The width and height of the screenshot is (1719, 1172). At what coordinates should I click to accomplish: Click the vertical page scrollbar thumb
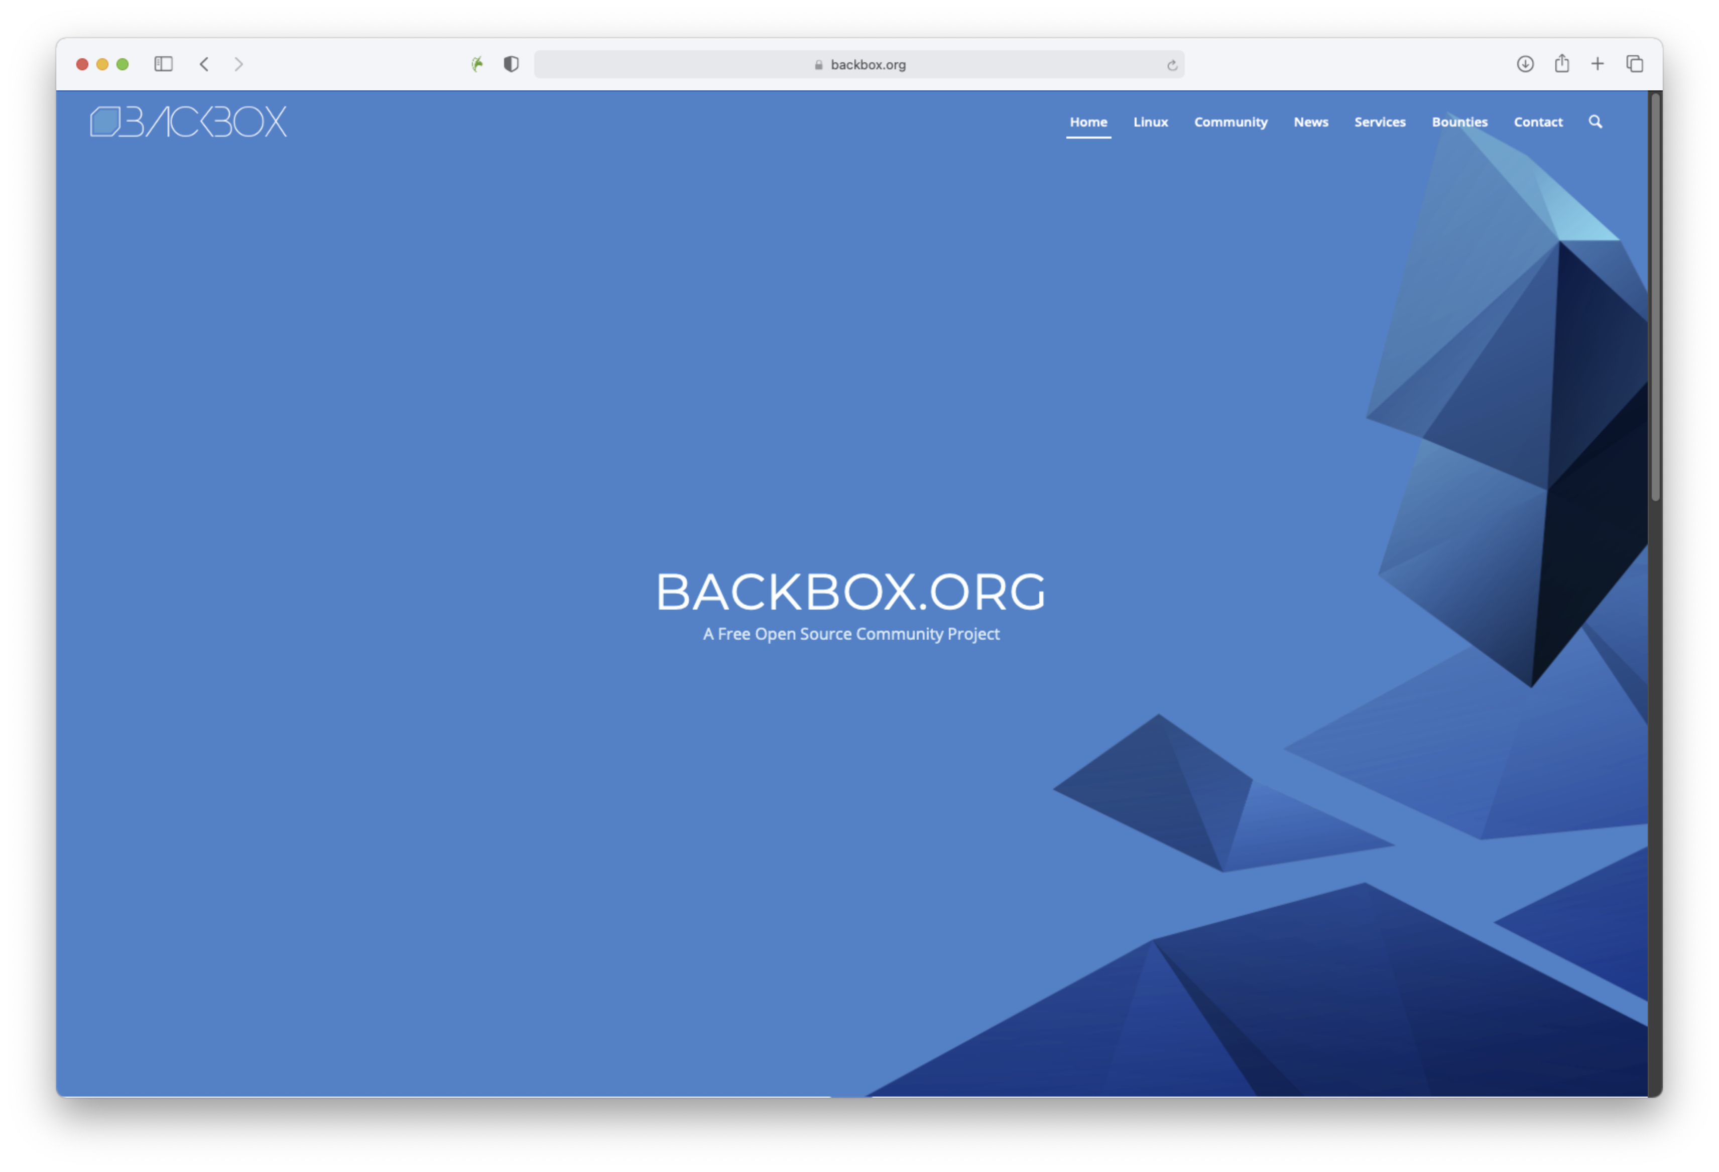click(1655, 296)
